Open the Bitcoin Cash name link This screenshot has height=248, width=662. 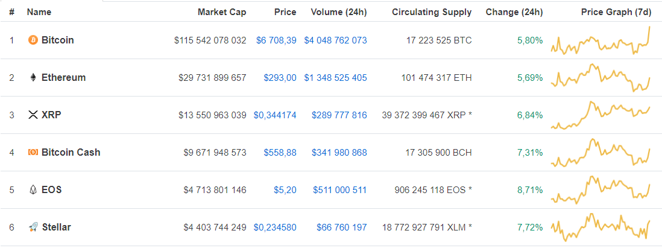pos(71,152)
